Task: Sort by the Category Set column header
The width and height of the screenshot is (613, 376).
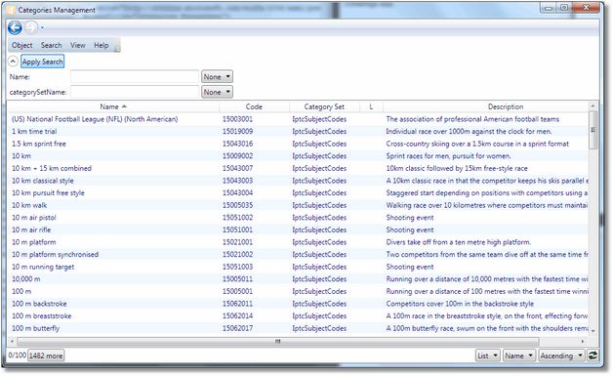Action: [x=324, y=106]
